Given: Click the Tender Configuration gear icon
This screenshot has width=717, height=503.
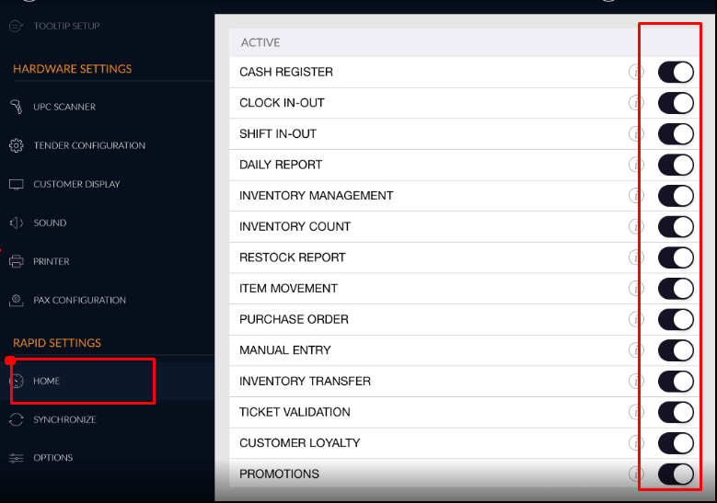Looking at the screenshot, I should point(16,145).
